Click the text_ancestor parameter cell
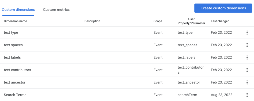 click(x=189, y=82)
